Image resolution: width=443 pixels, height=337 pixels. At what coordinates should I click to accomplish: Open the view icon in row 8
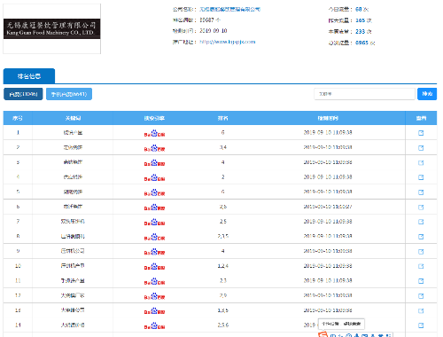tap(421, 237)
